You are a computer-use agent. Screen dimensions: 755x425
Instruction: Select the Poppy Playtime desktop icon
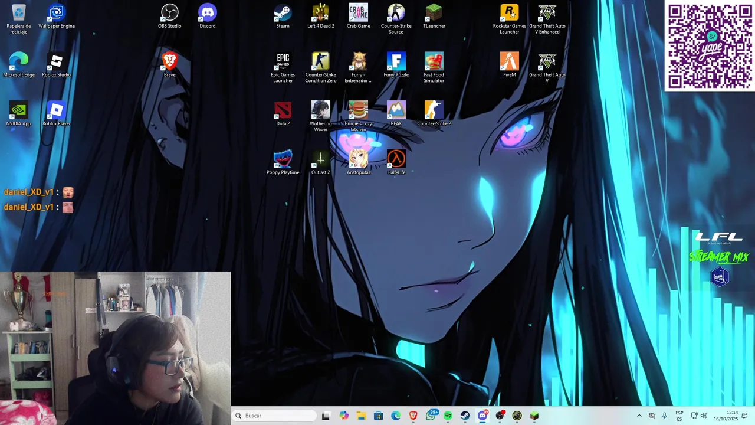(283, 163)
